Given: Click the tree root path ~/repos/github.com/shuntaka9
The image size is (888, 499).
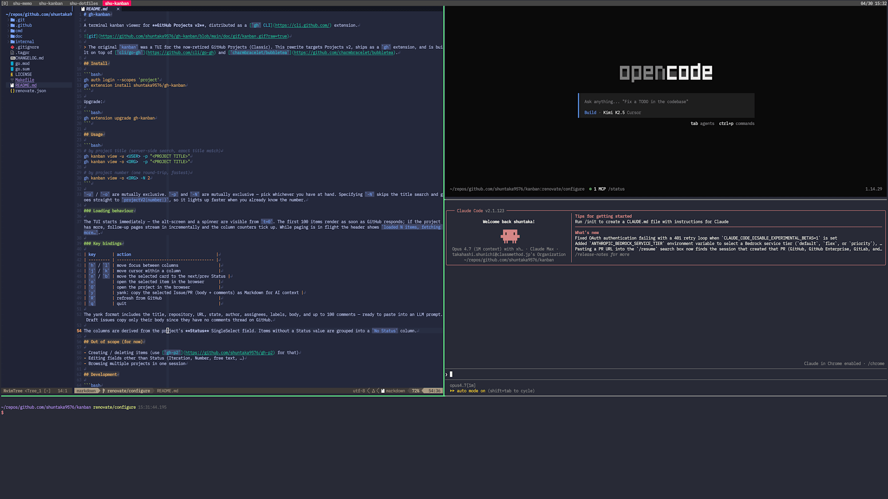Looking at the screenshot, I should coord(39,14).
